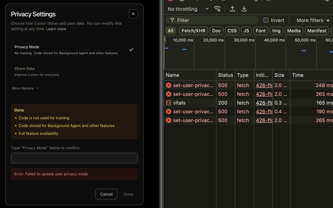Viewport: 333px width, 208px height.
Task: Select the vitals request row
Action: (x=248, y=103)
